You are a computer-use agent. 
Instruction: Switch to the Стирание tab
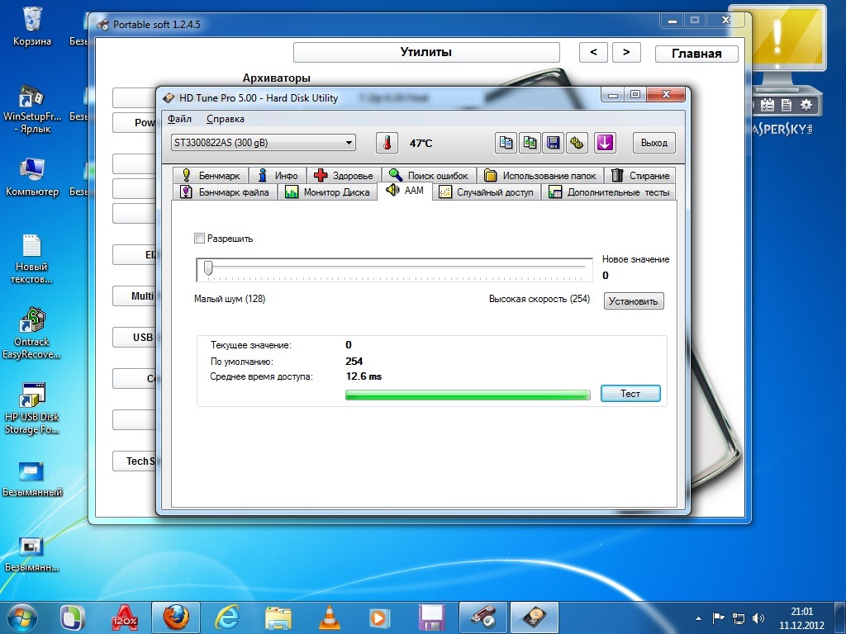[x=640, y=175]
